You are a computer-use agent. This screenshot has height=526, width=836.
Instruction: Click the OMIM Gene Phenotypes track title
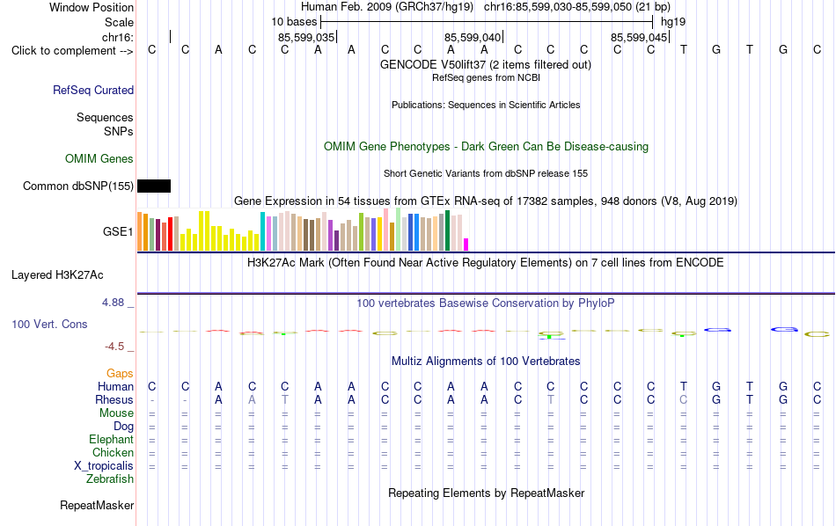tap(487, 147)
